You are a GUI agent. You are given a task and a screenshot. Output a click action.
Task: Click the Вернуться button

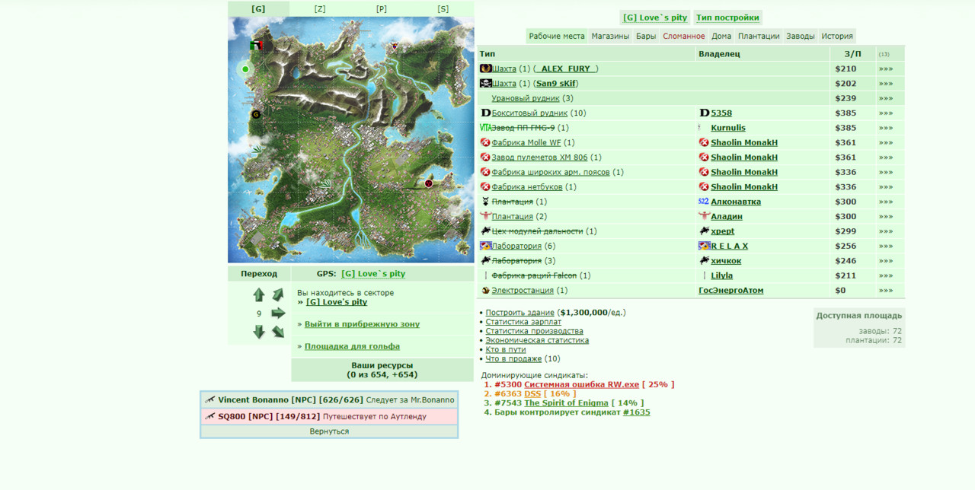tap(329, 431)
